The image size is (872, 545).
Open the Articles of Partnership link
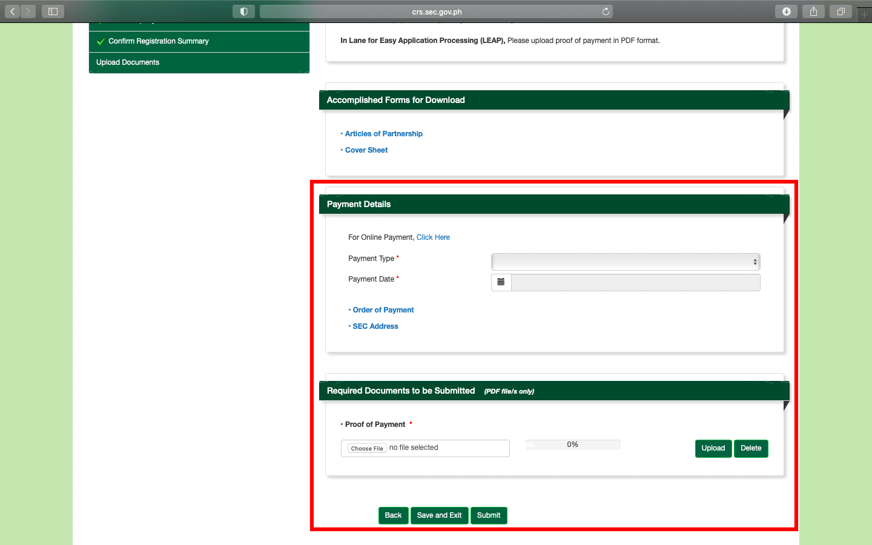tap(383, 134)
